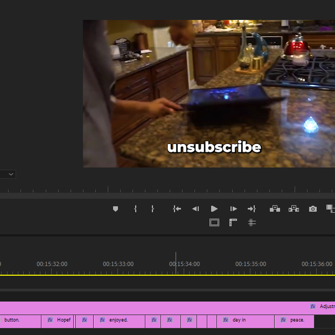This screenshot has height=335, width=335.
Task: Open the zoom level dropdown chevron
Action: click(x=11, y=175)
